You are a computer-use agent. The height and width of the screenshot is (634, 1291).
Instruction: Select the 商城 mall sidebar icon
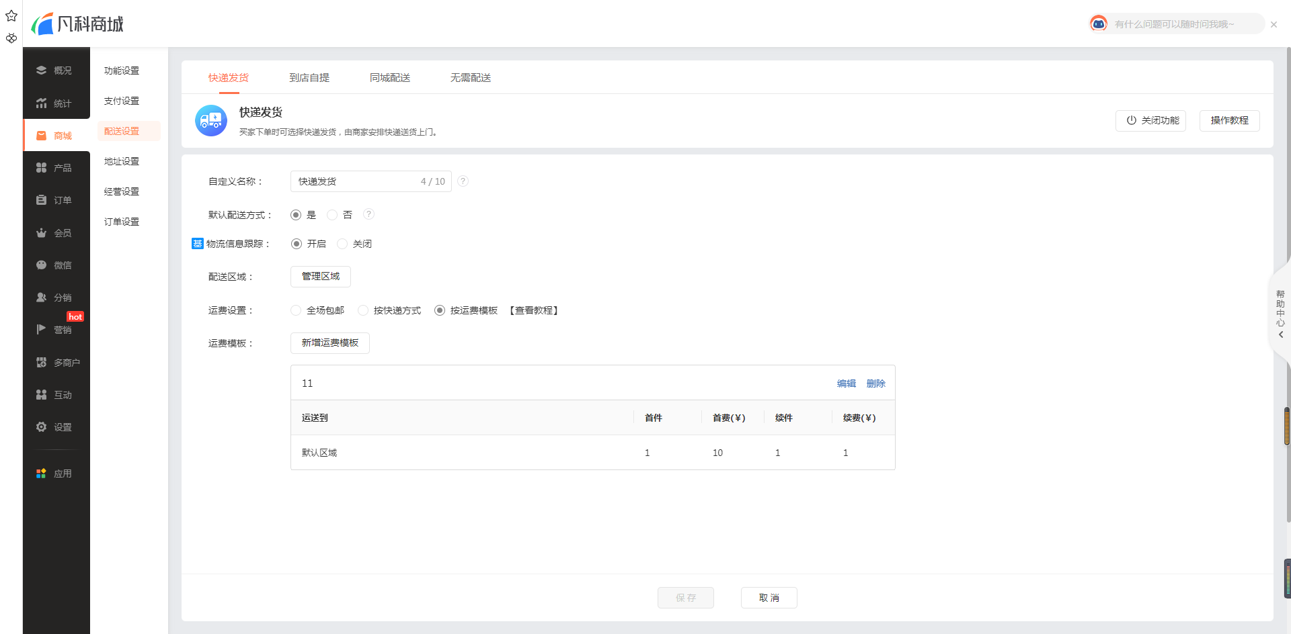point(42,136)
